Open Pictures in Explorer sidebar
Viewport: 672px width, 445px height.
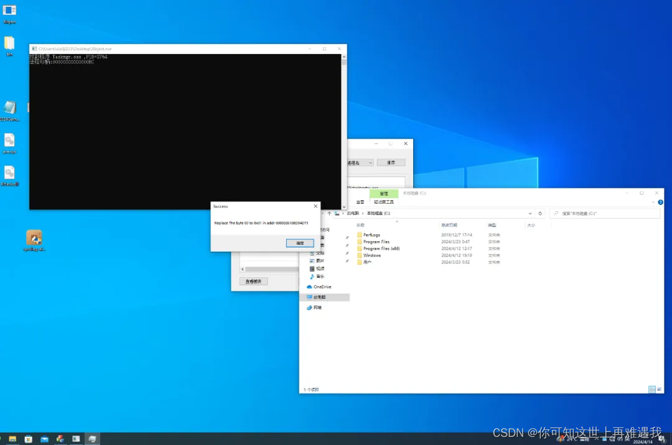(317, 261)
